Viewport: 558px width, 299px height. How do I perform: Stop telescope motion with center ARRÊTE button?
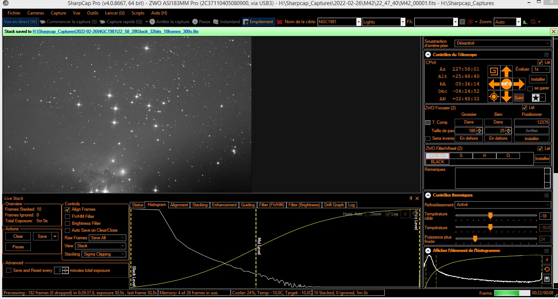(506, 84)
